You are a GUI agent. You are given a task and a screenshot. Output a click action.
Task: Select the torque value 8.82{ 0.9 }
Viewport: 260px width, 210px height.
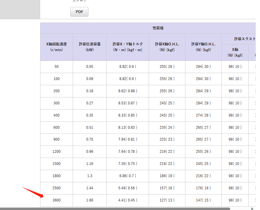(x=127, y=67)
